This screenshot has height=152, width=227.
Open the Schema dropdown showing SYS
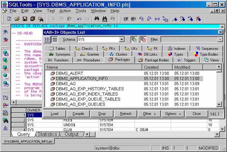click(121, 39)
